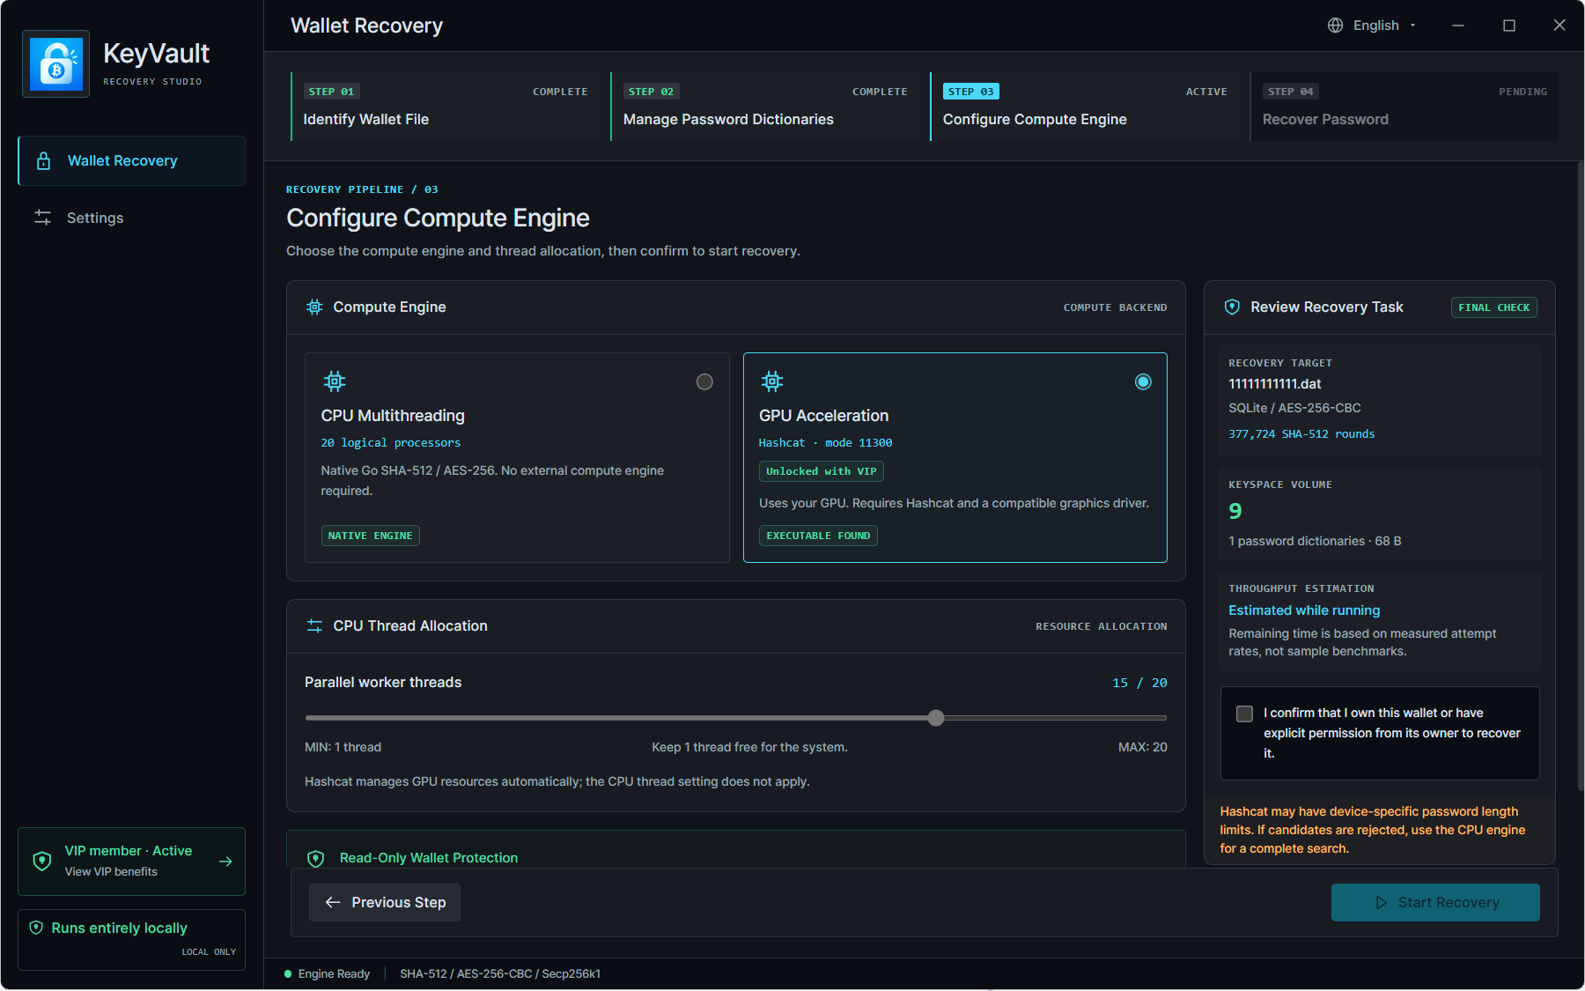
Task: Click the GPU Acceleration chip icon
Action: pyautogui.click(x=772, y=381)
